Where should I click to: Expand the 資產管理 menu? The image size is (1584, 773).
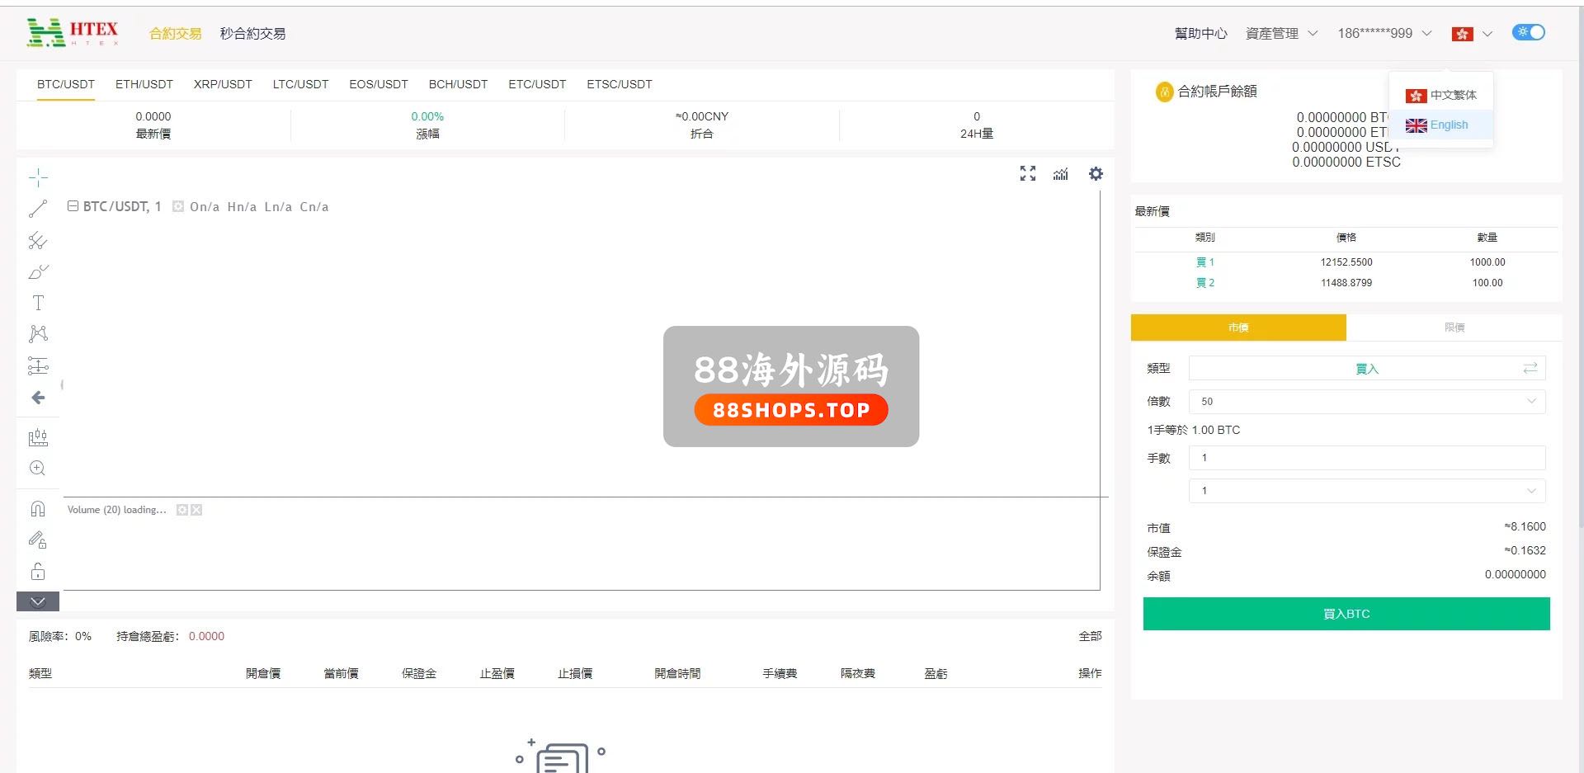[x=1281, y=34]
